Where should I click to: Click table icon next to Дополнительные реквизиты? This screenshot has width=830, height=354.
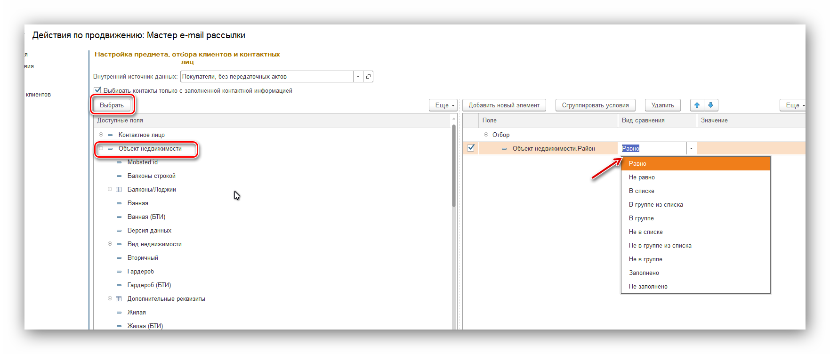(119, 299)
